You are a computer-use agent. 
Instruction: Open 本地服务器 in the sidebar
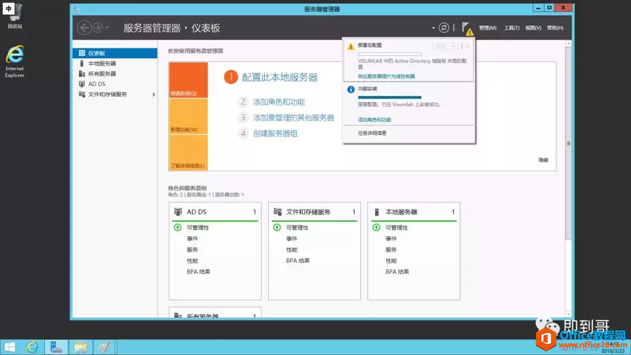point(102,64)
